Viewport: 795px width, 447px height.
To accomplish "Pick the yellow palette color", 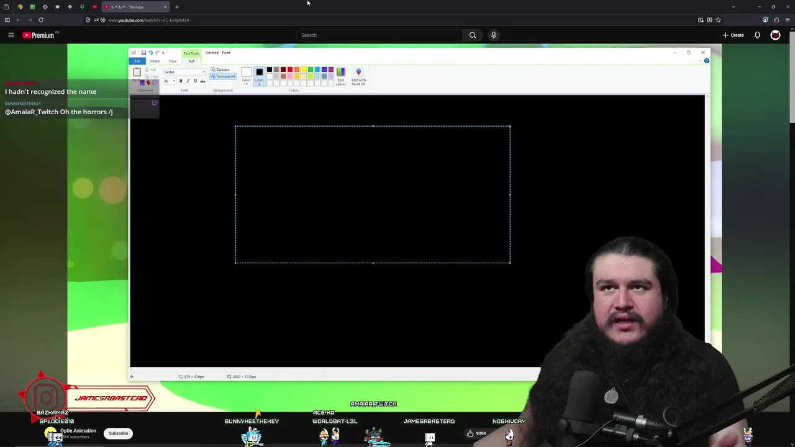I will [304, 70].
